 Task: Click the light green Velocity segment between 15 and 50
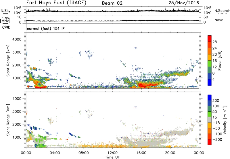[210, 114]
